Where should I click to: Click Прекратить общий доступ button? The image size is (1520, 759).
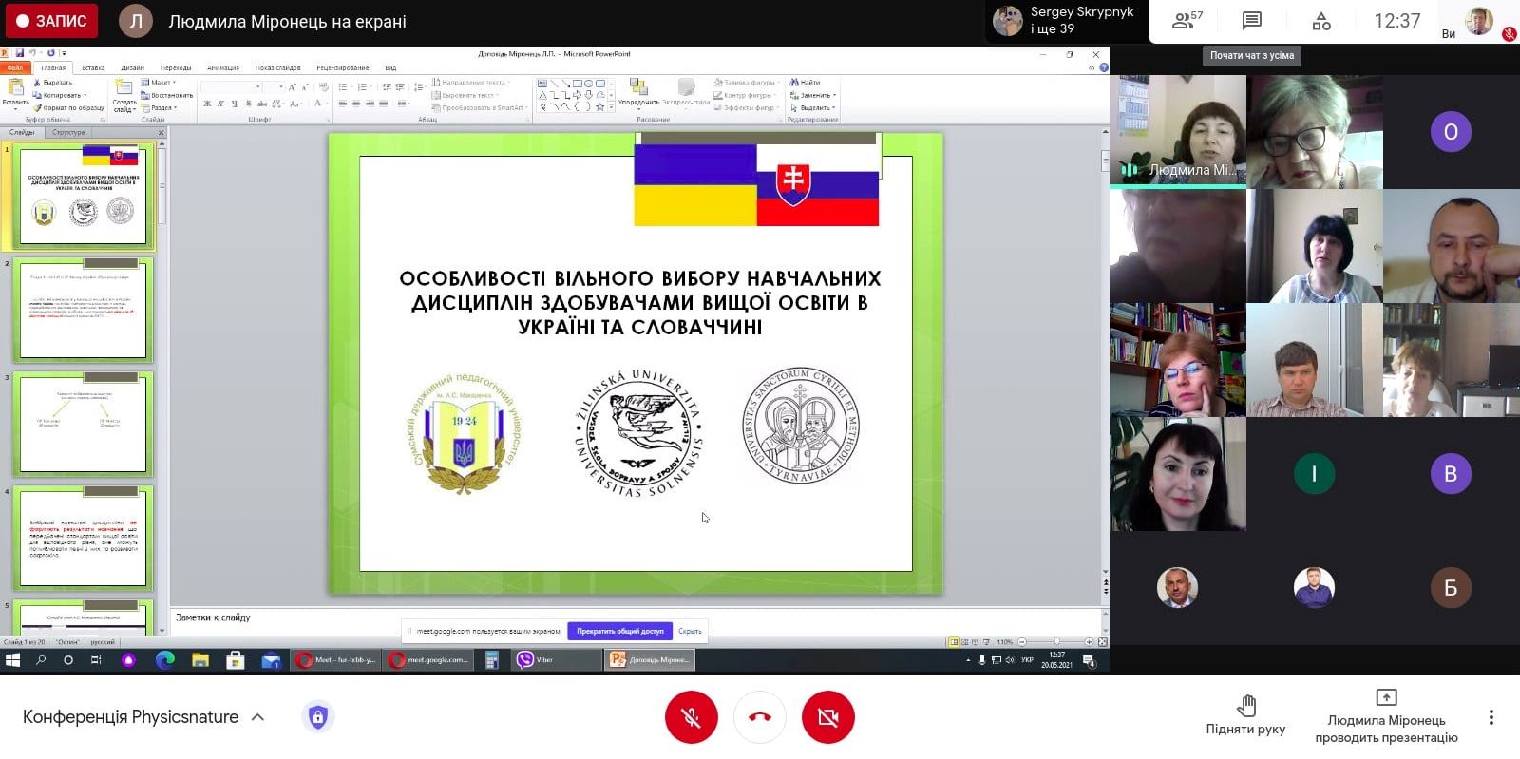click(x=620, y=631)
